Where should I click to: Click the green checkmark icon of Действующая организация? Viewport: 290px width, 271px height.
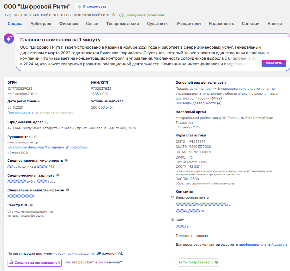pyautogui.click(x=121, y=15)
